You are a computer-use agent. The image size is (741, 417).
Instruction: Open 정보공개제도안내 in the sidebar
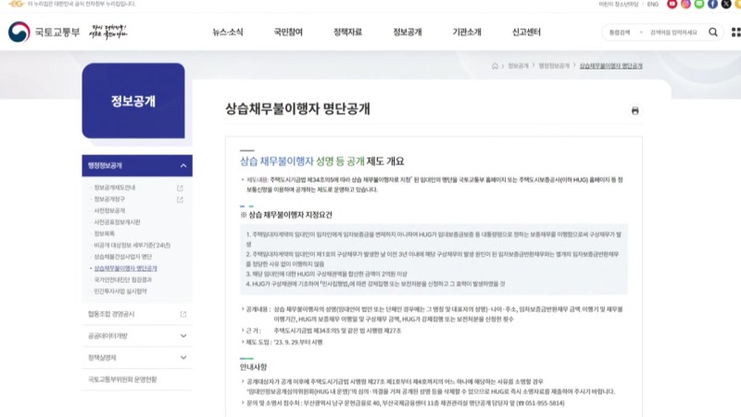pos(114,188)
